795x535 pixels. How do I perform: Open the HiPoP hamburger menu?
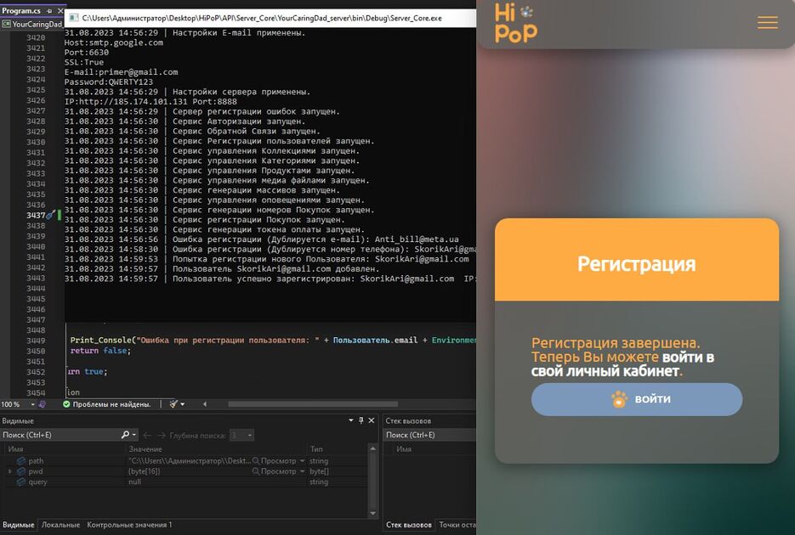coord(767,23)
